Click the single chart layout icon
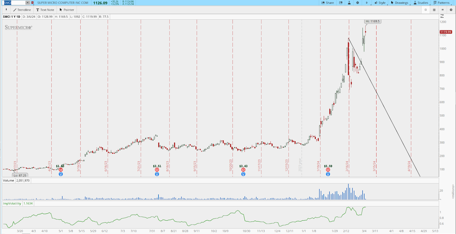Screen dimensions: 456x234 [426, 10]
